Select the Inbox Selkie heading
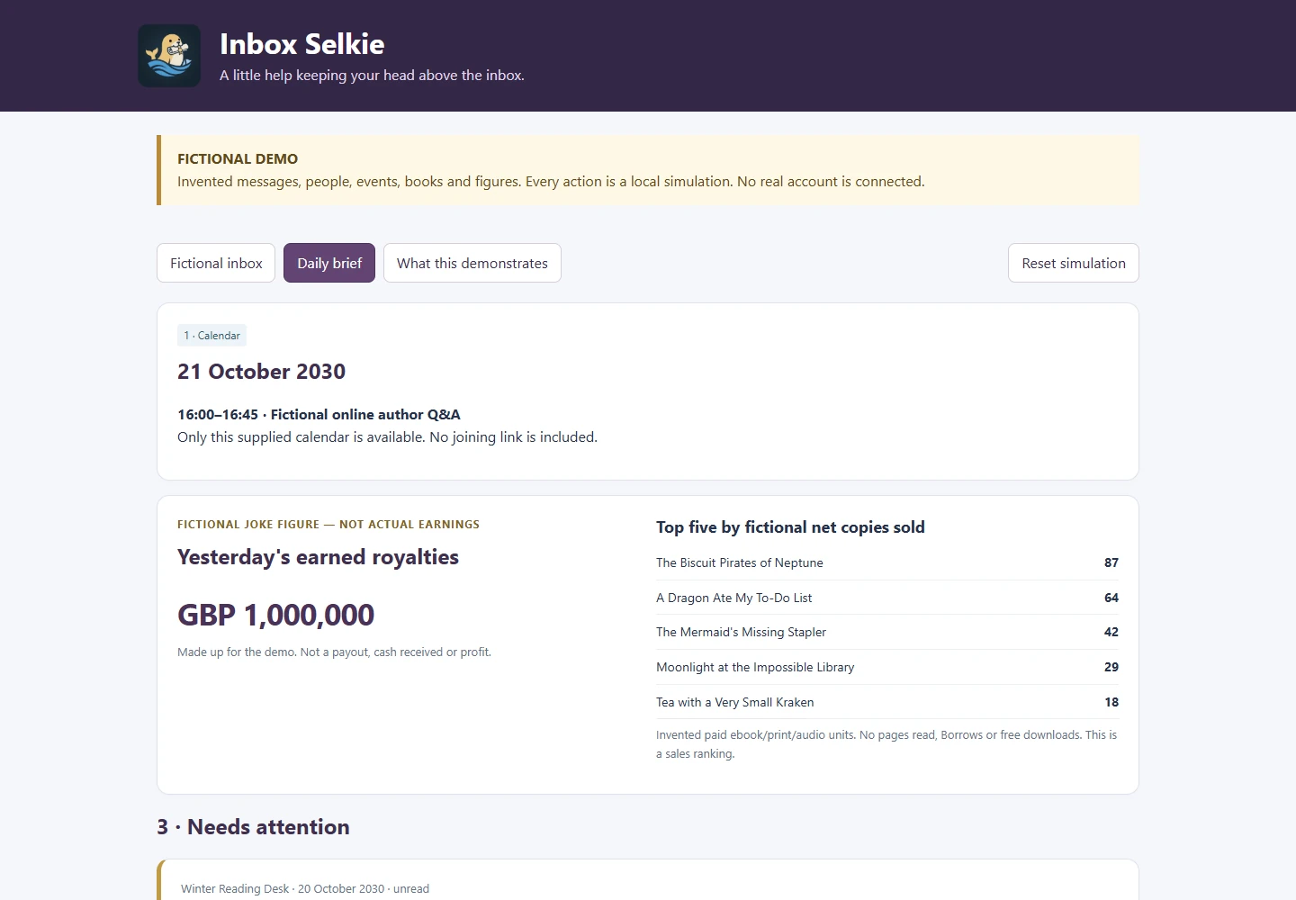This screenshot has width=1296, height=900. pyautogui.click(x=302, y=44)
